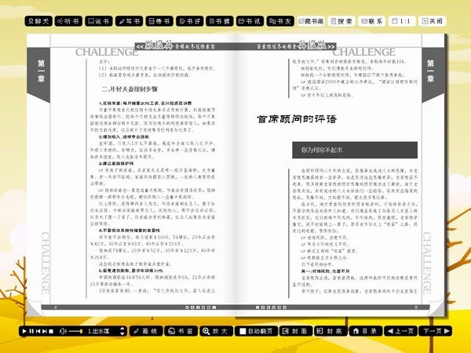
Task: Jump to the 封底 back cover
Action: [330, 331]
